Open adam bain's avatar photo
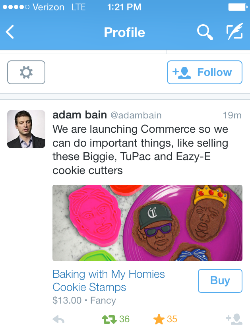This screenshot has height=333, width=250. tap(26, 129)
